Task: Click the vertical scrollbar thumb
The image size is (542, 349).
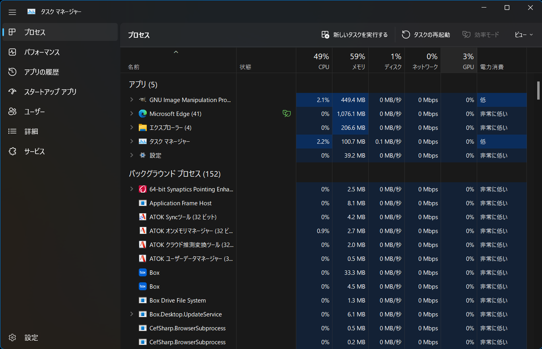Action: pyautogui.click(x=538, y=91)
